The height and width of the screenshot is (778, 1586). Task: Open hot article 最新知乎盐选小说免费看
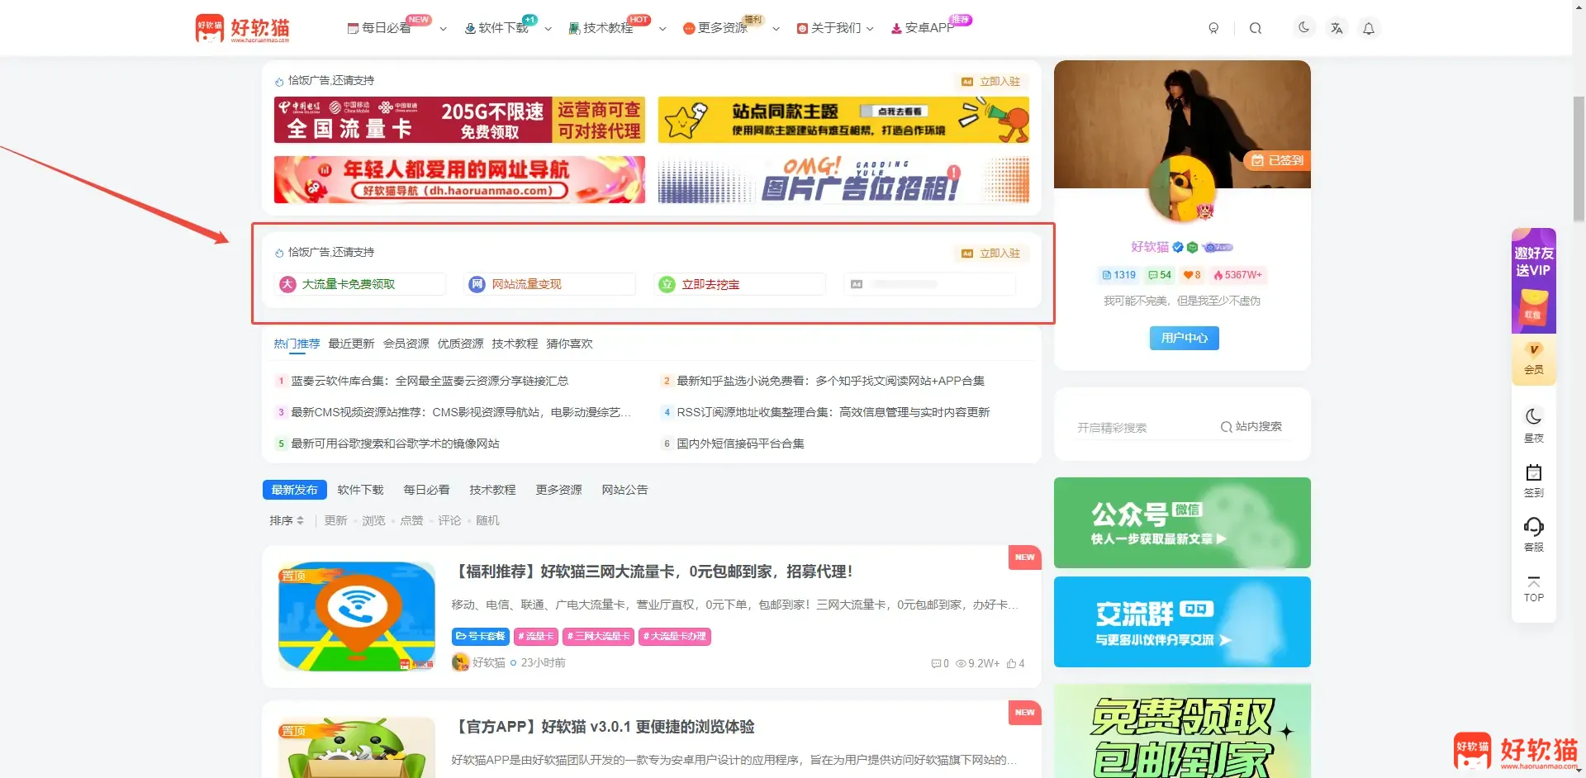click(x=830, y=381)
